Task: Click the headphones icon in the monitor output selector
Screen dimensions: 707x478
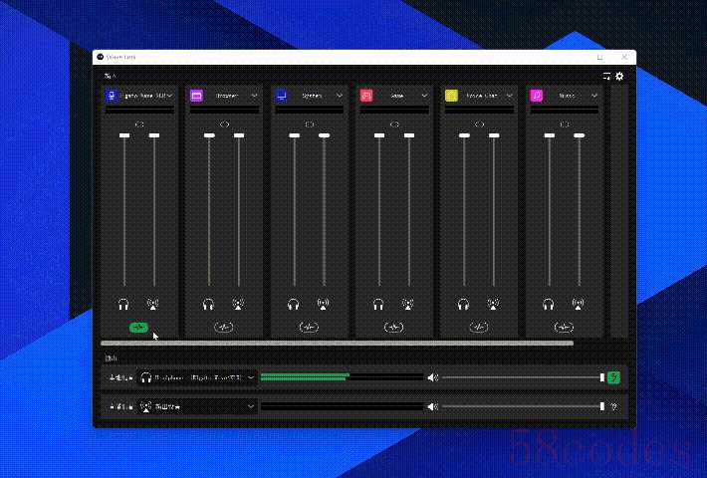Action: pos(145,377)
